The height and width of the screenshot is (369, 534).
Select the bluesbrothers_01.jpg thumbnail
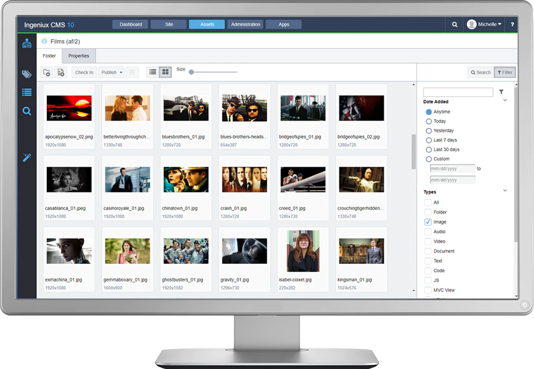point(186,108)
